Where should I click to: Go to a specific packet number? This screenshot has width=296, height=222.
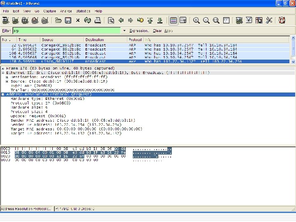(x=140, y=20)
